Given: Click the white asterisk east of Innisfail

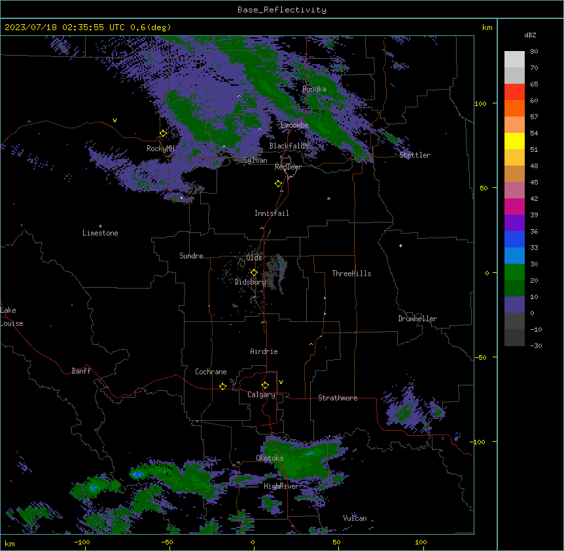Looking at the screenshot, I should coord(328,199).
